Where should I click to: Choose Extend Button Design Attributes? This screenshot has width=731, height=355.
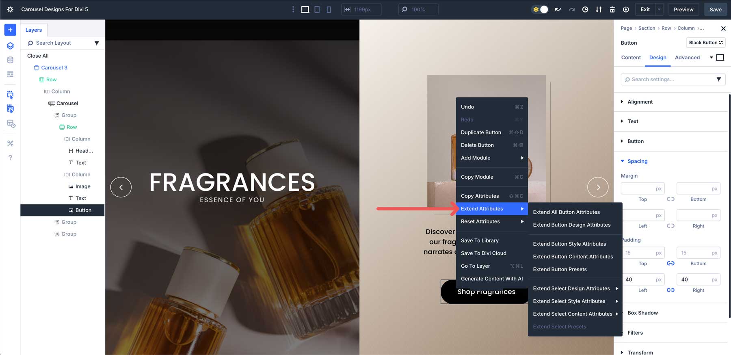(571, 225)
